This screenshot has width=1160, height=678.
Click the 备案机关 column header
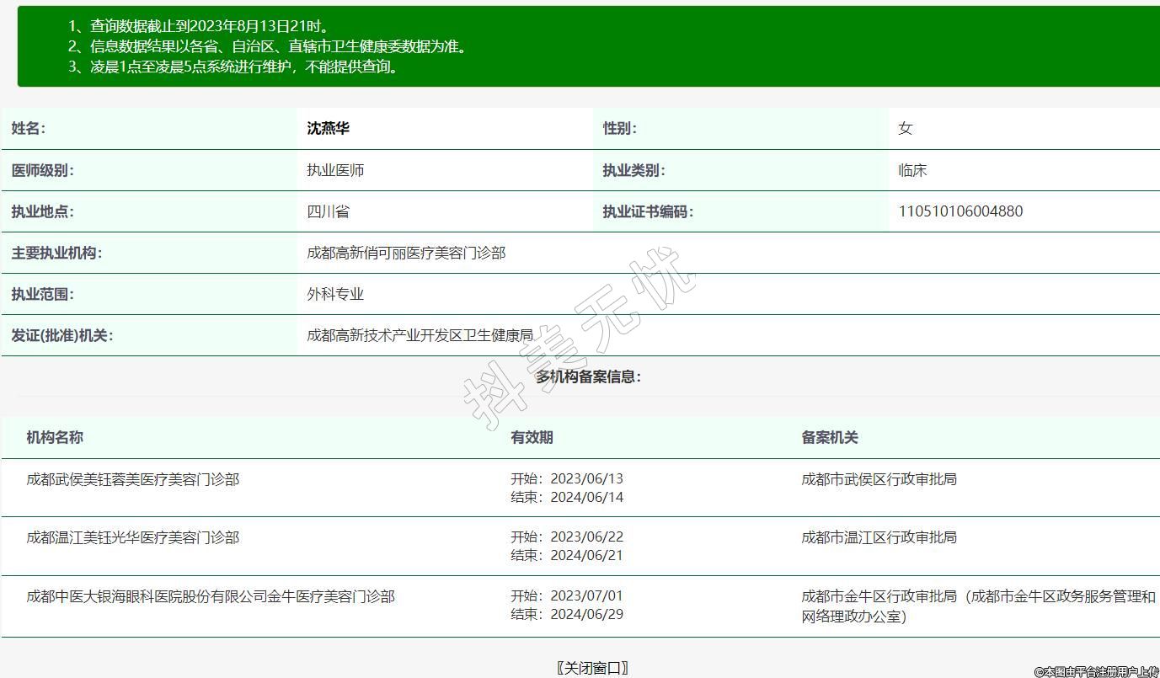coord(829,437)
